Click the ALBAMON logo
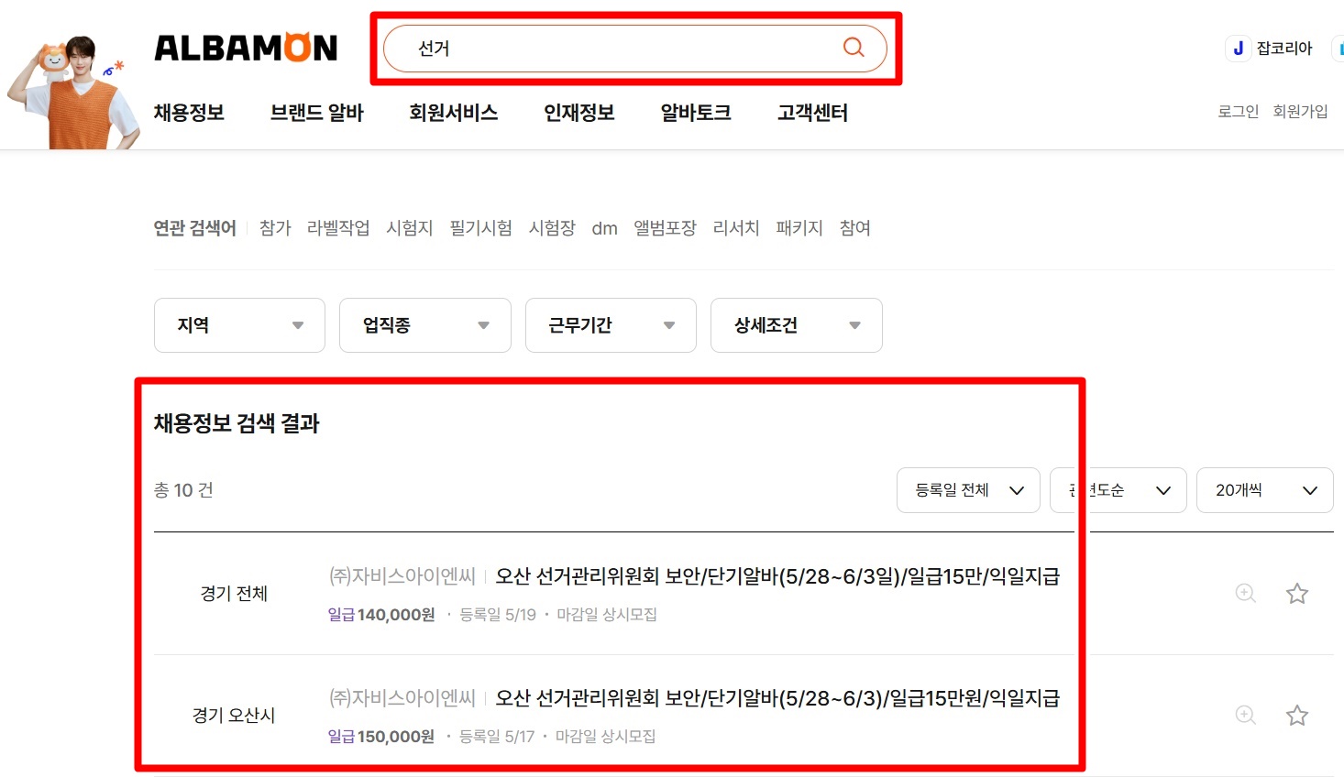This screenshot has height=777, width=1344. point(246,47)
